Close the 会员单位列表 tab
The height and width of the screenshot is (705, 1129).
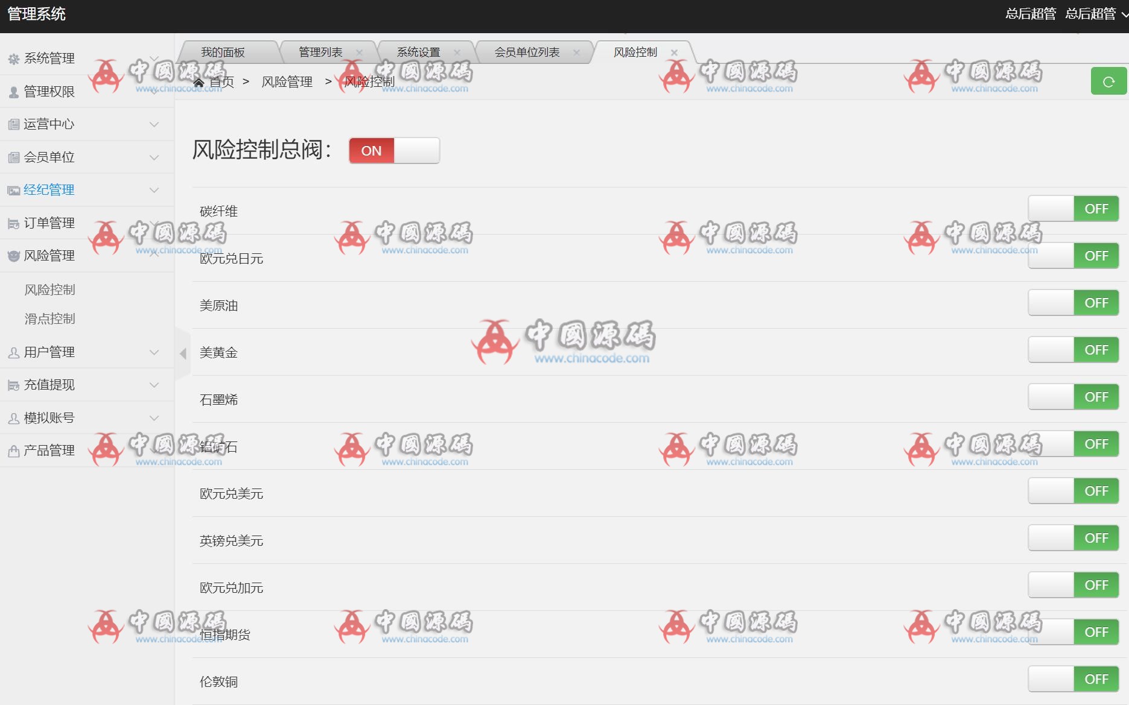click(x=576, y=52)
